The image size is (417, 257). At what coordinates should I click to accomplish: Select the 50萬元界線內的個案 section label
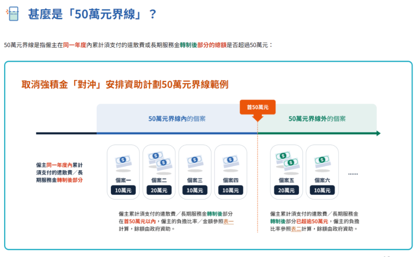click(177, 118)
